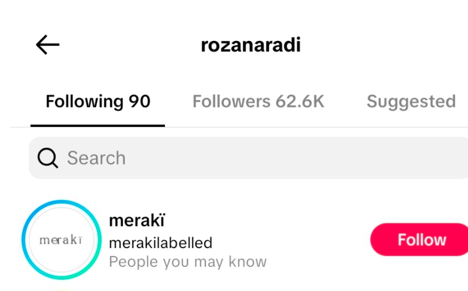Return to previous screen with left arrow
Screen dimensions: 468x291
47,45
